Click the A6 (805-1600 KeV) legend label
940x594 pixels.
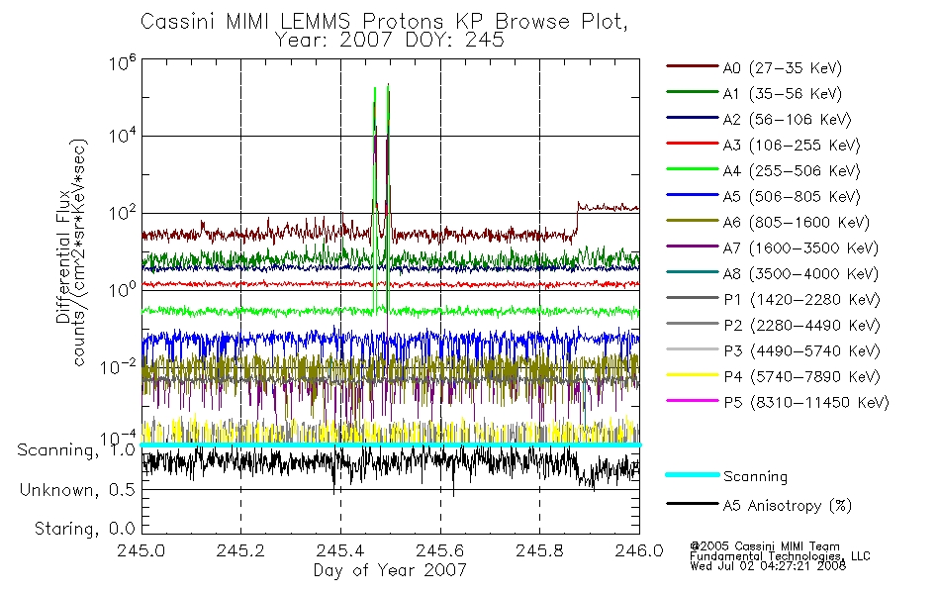point(796,223)
